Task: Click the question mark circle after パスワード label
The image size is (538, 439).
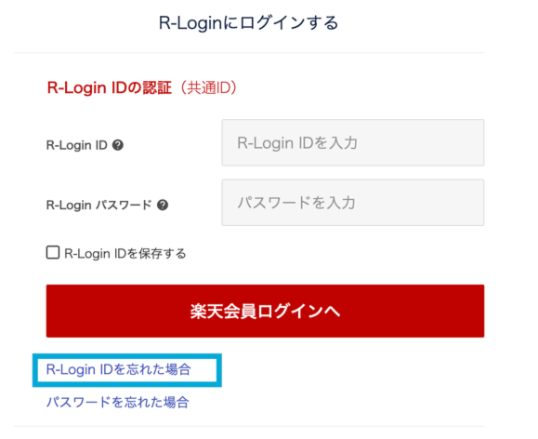Action: [163, 205]
